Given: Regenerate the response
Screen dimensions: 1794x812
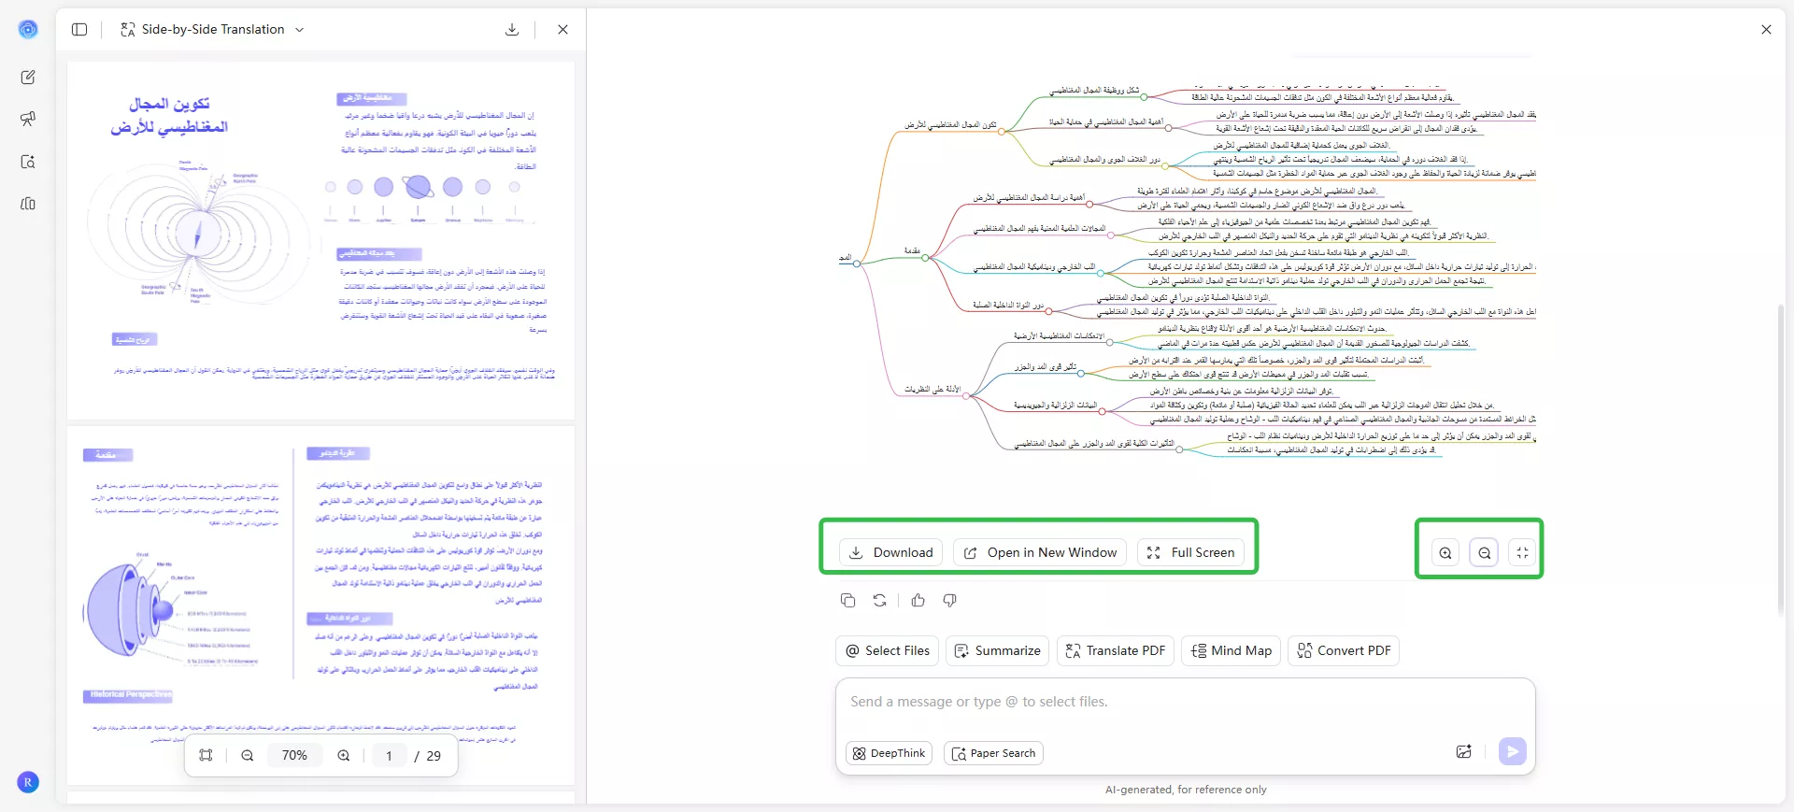Looking at the screenshot, I should click(x=879, y=601).
